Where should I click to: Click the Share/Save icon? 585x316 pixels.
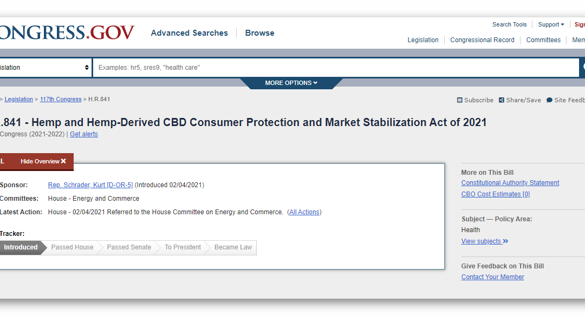502,100
